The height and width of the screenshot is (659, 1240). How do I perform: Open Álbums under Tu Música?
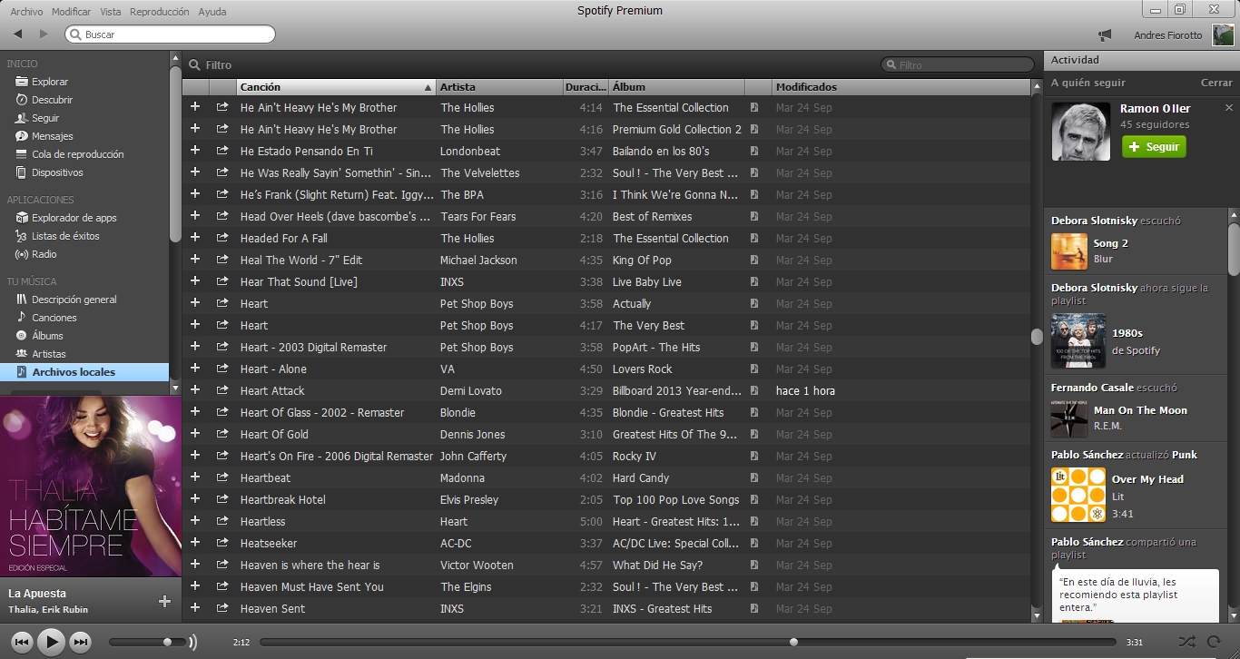[x=47, y=336]
